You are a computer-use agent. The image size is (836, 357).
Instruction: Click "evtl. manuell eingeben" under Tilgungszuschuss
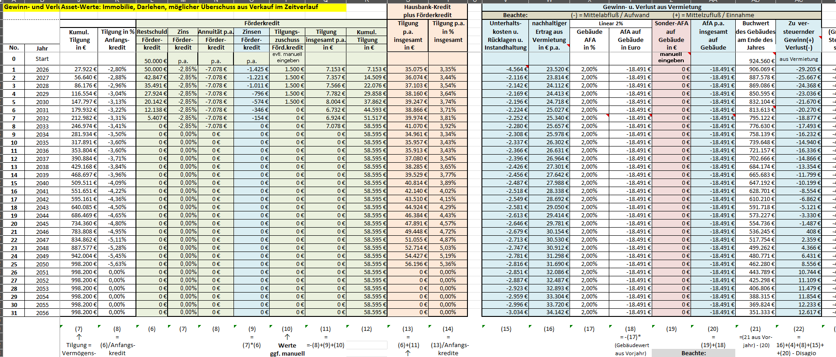coord(287,58)
